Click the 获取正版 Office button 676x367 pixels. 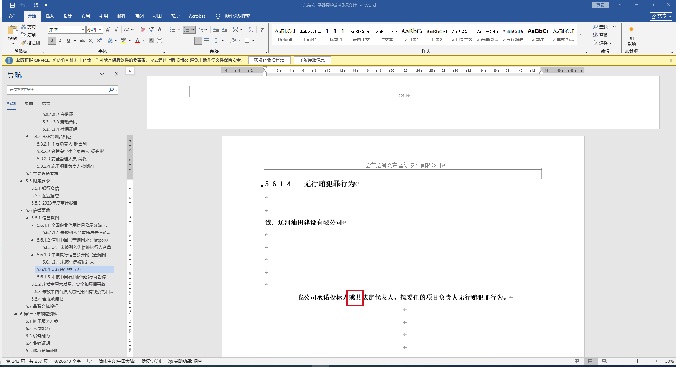[x=269, y=60]
